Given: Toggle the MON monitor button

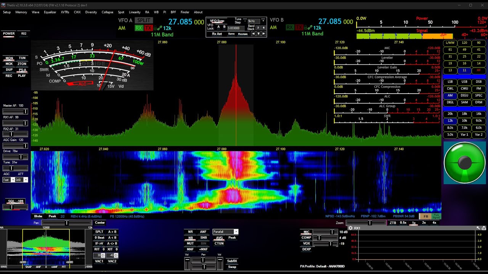Looking at the screenshot, I should [x=9, y=58].
